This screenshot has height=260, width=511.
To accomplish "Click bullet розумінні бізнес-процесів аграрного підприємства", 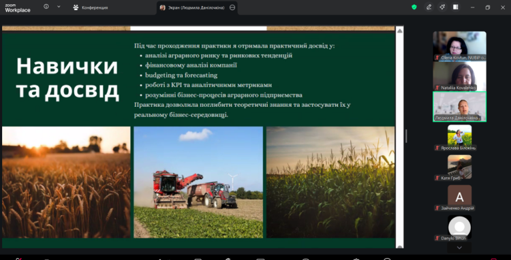I will [224, 95].
